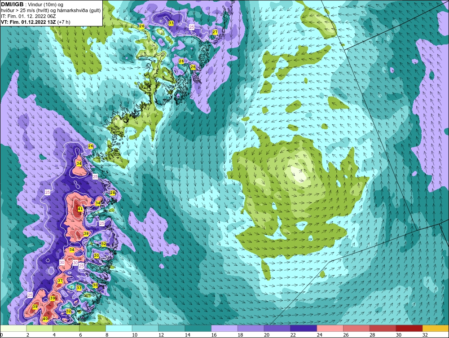Select the 24–26 m/s pink legend swatch
This screenshot has height=338, width=449.
(330, 328)
